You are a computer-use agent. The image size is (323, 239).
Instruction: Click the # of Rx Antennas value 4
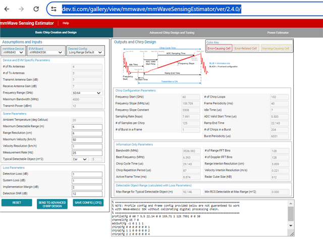(x=87, y=67)
